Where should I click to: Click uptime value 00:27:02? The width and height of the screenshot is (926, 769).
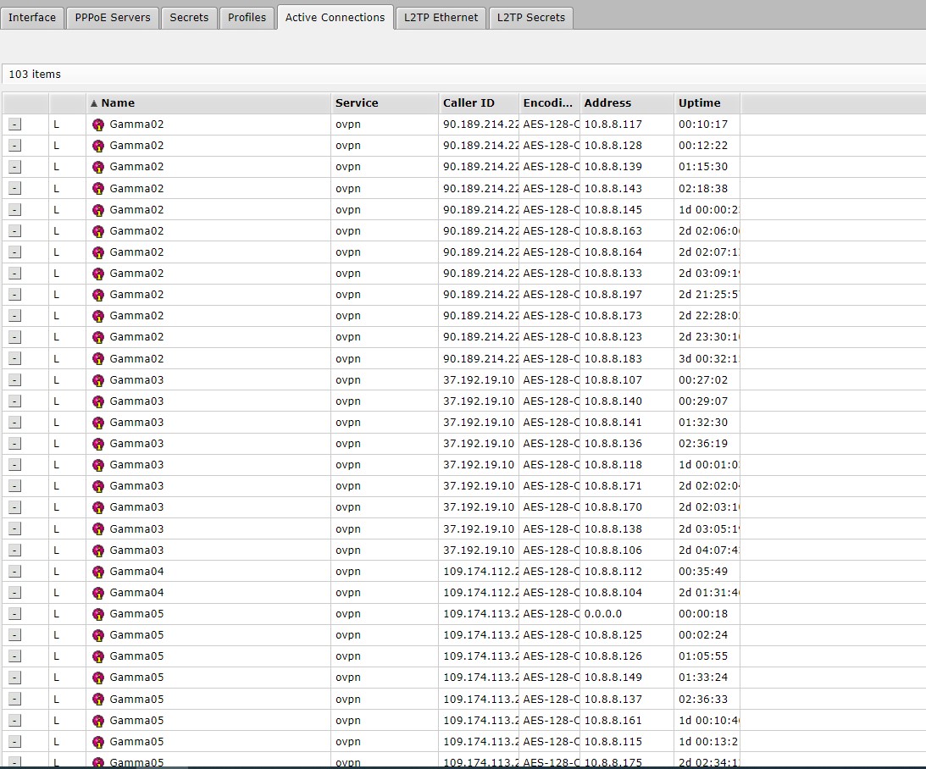click(703, 379)
